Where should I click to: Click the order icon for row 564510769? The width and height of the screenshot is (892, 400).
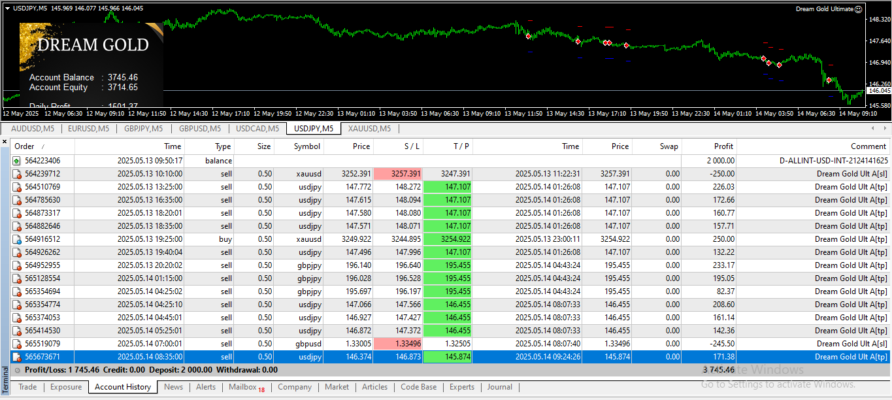tap(17, 187)
